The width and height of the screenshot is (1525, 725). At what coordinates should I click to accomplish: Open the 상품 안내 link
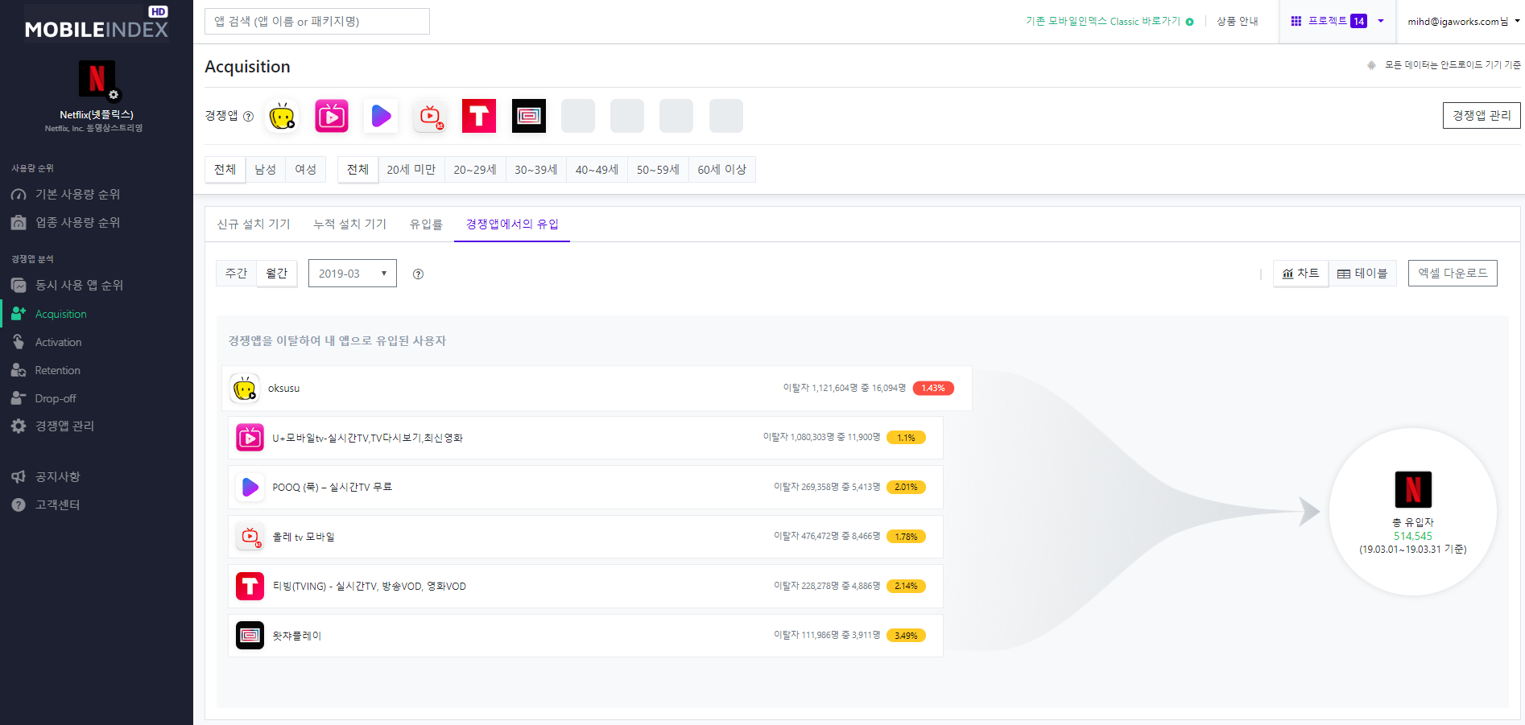click(1237, 22)
